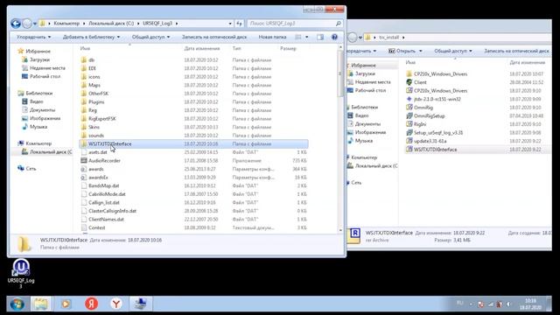560x315 pixels.
Task: Open the Windows Start button
Action: [17, 304]
